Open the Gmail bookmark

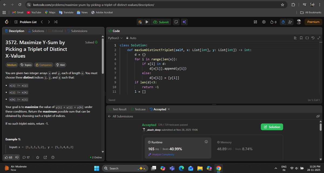click(18, 12)
